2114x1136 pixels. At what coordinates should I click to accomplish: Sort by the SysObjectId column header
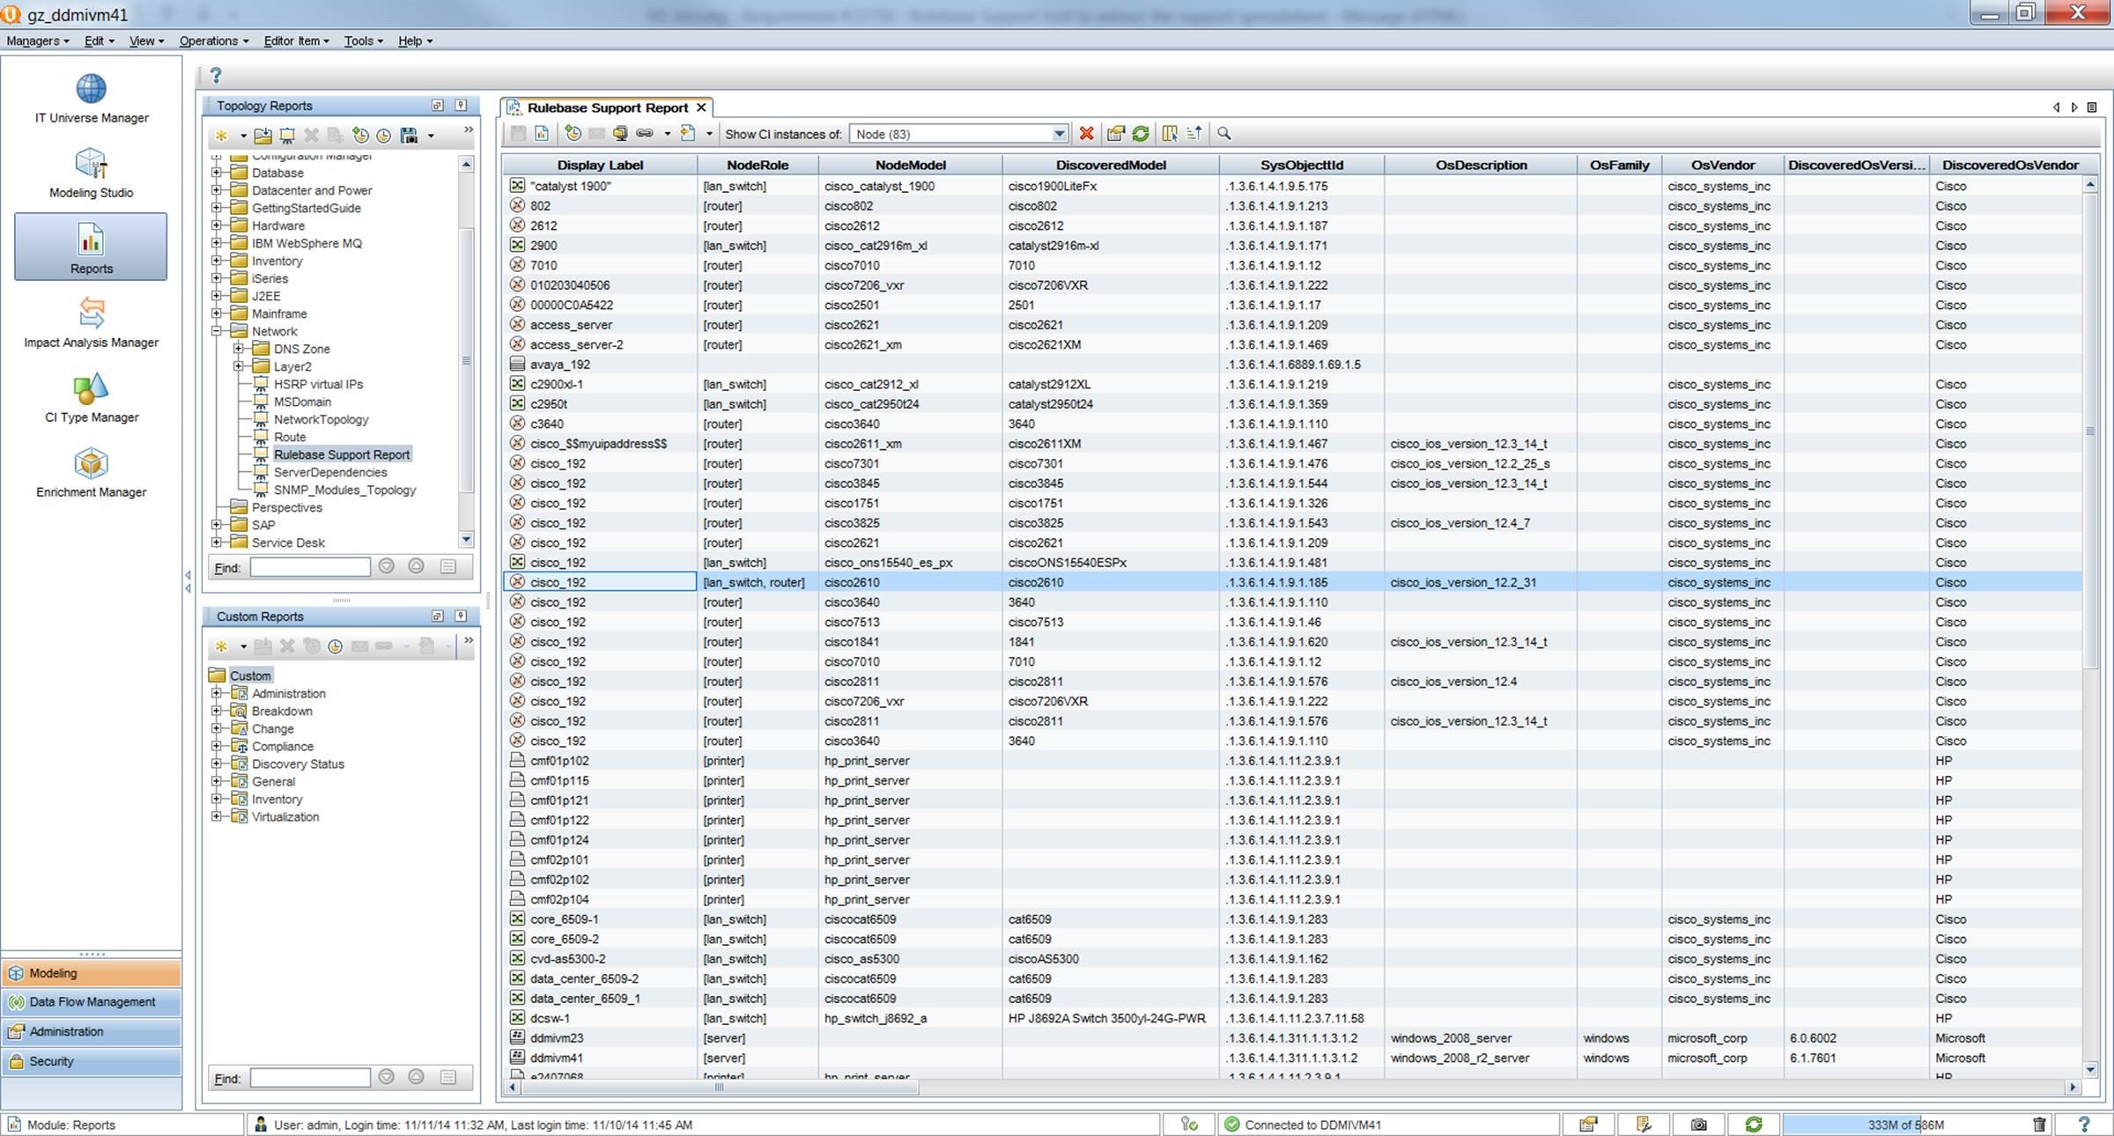click(1301, 165)
